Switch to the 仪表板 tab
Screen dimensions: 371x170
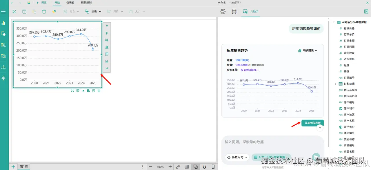pos(70,3)
